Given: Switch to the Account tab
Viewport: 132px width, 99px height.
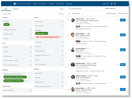Looking at the screenshot, I should click(x=16, y=9).
